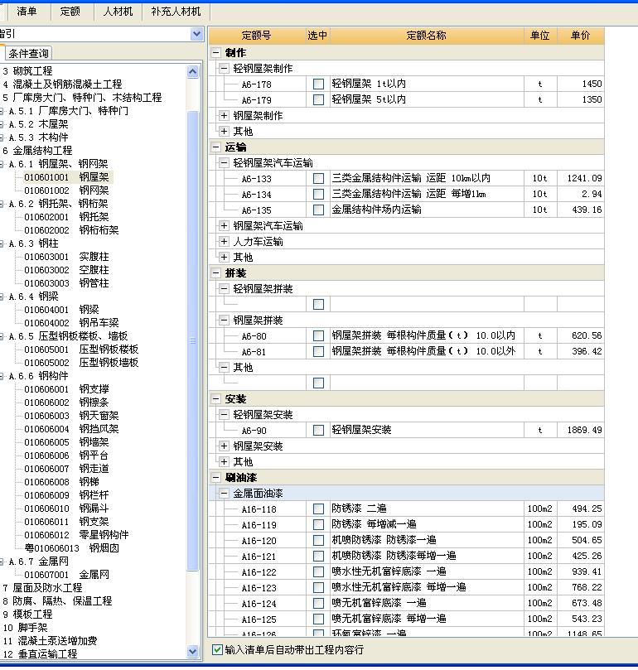The height and width of the screenshot is (670, 638).
Task: Tick checkbox for A16-125 喷无机富锌底漆 每增一遍
Action: (318, 619)
